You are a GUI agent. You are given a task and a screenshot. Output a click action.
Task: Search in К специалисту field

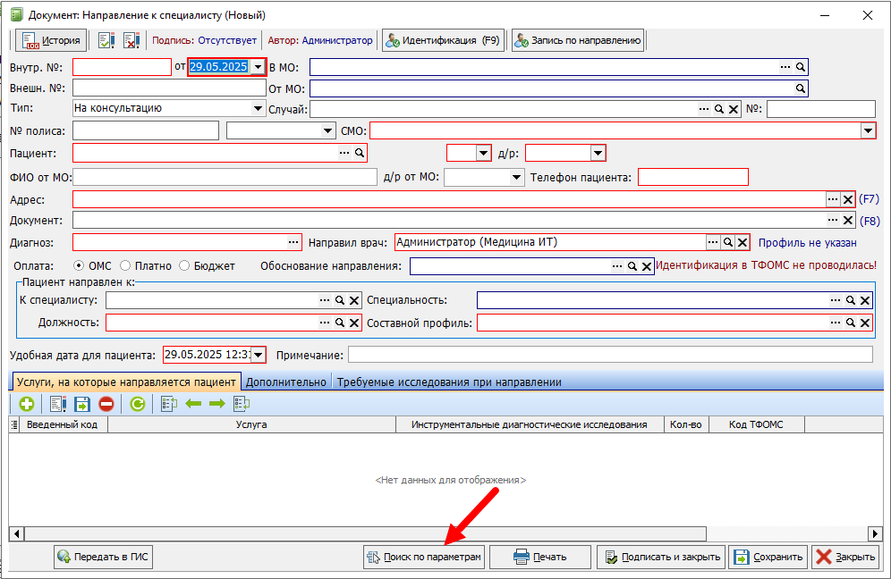pyautogui.click(x=339, y=300)
